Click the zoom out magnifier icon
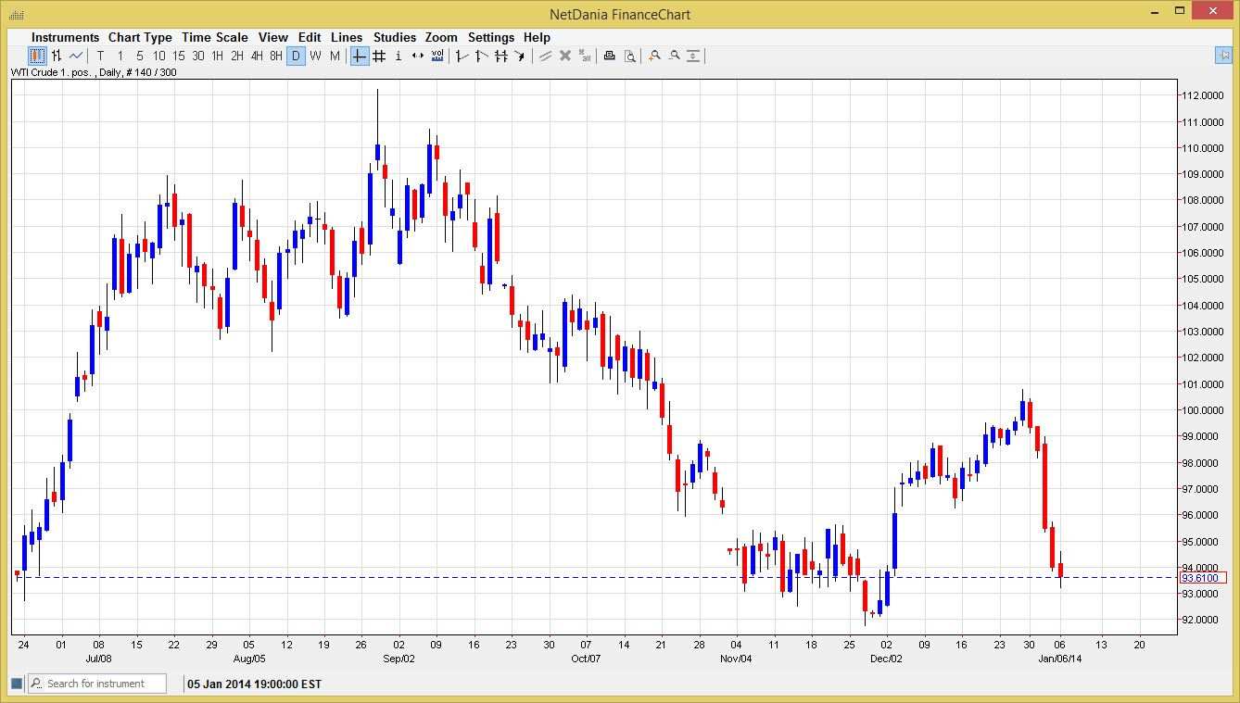 point(674,56)
